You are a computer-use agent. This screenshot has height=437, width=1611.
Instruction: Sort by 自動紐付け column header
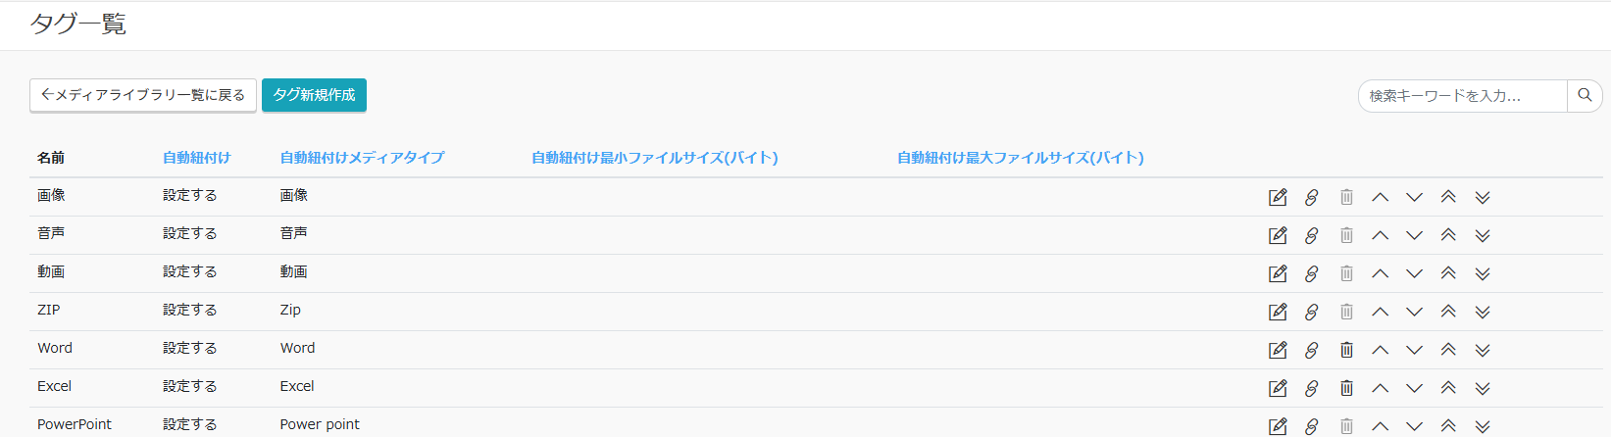click(x=196, y=158)
